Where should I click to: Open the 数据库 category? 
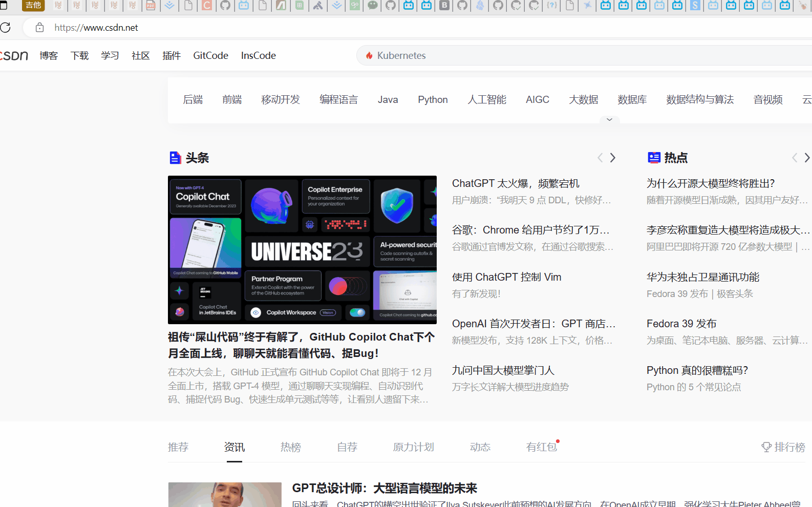tap(632, 99)
